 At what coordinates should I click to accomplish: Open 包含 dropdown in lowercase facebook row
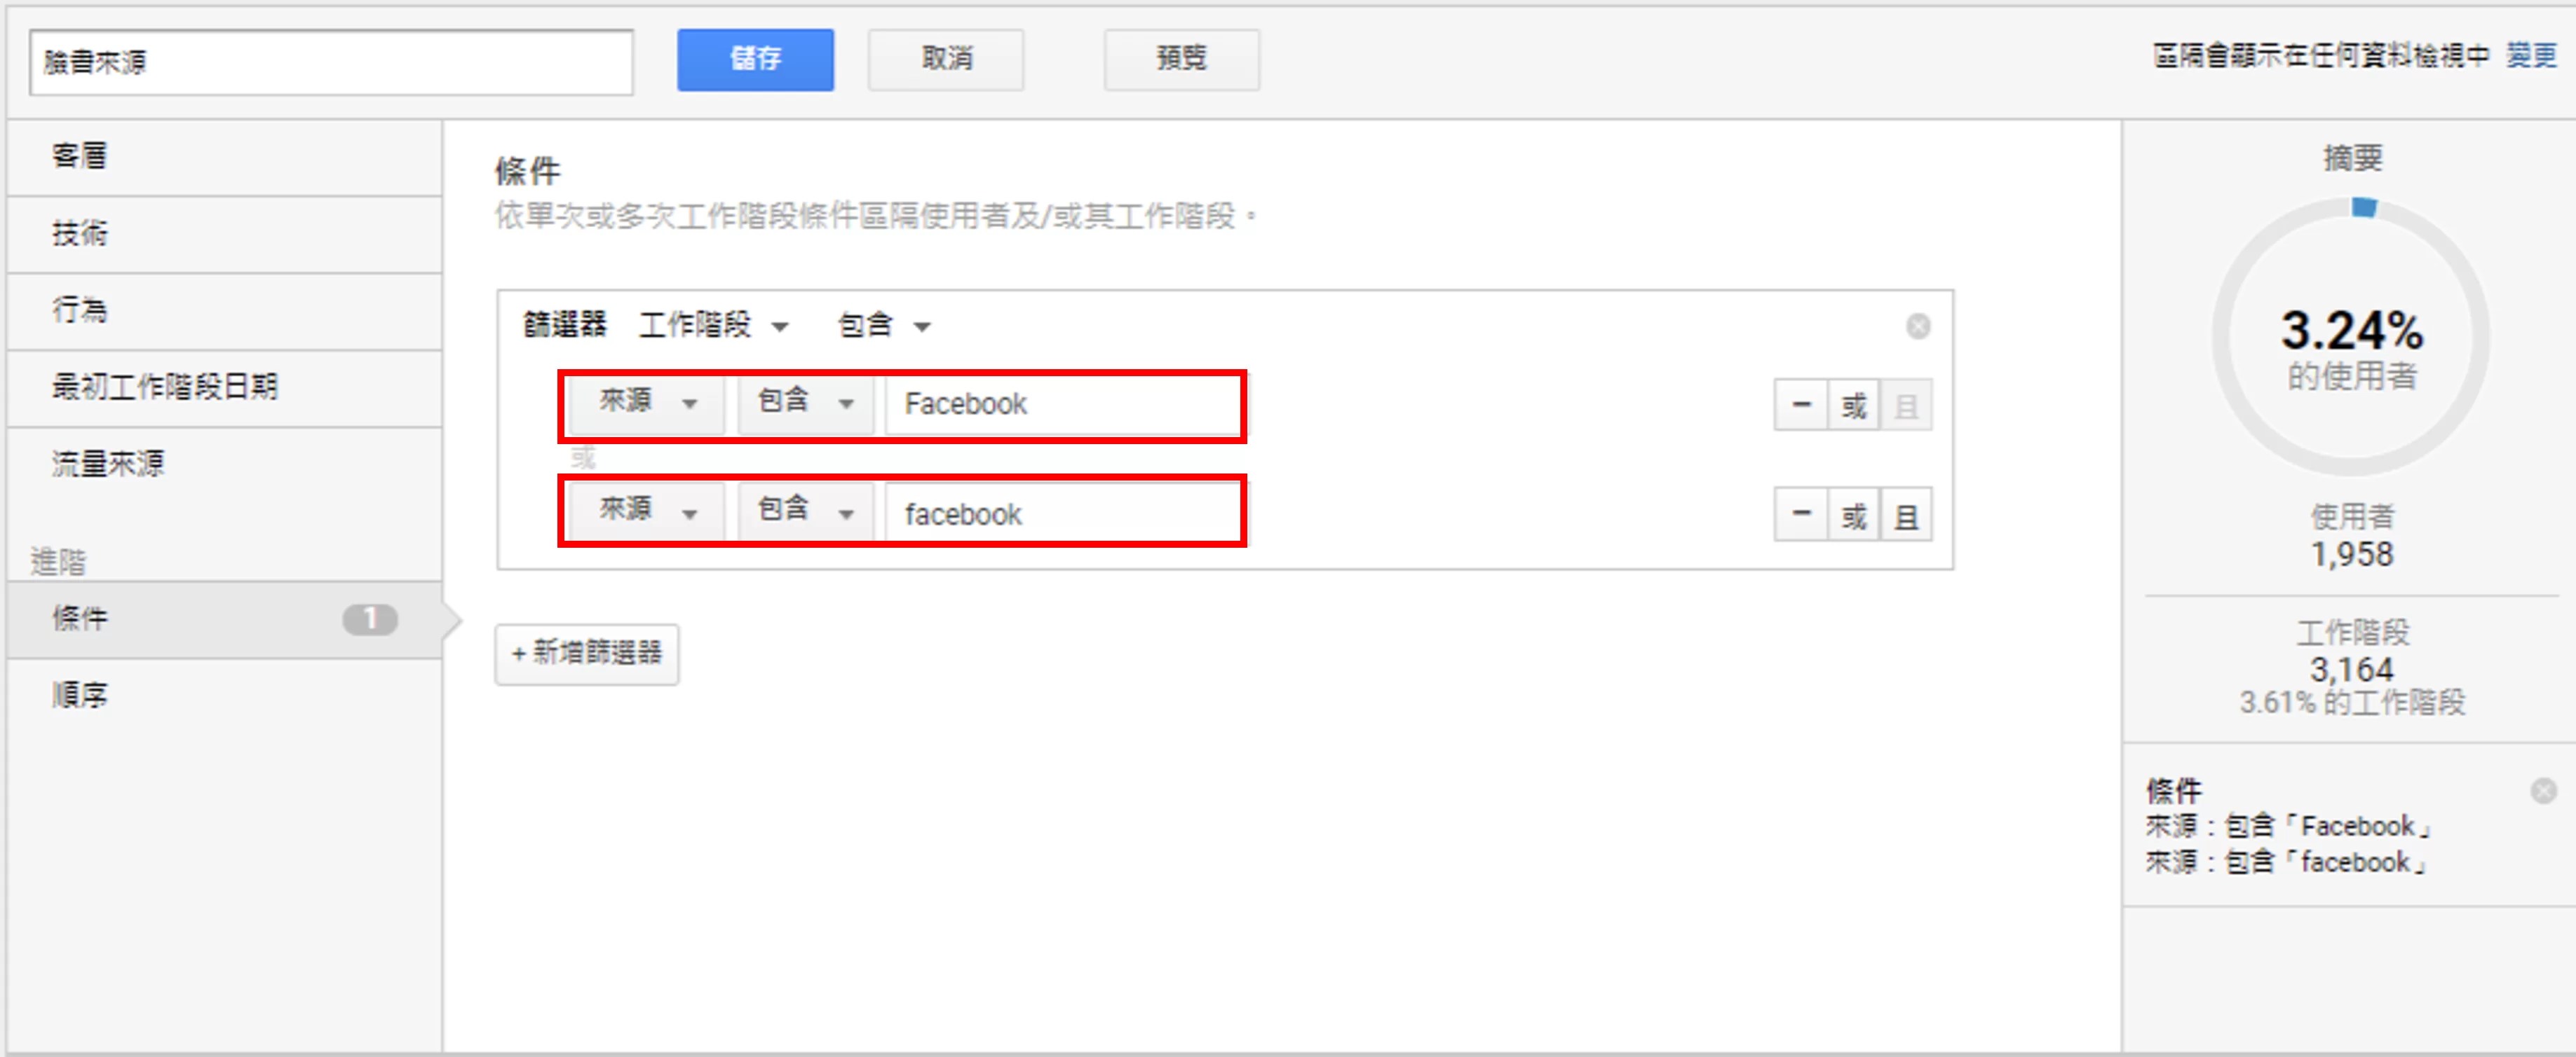pyautogui.click(x=805, y=511)
